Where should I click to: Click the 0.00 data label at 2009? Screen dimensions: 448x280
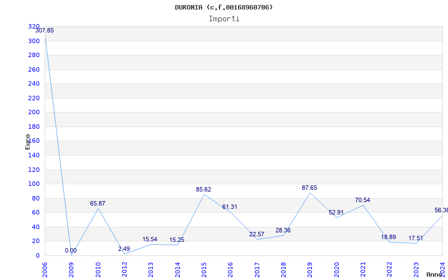pos(71,250)
